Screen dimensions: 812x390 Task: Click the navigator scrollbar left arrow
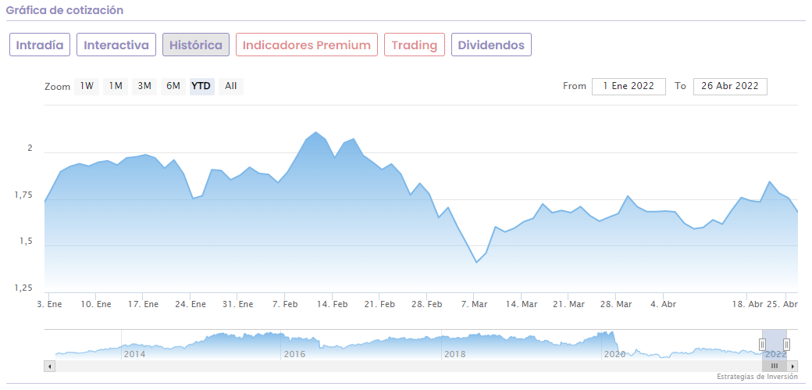pos(50,366)
